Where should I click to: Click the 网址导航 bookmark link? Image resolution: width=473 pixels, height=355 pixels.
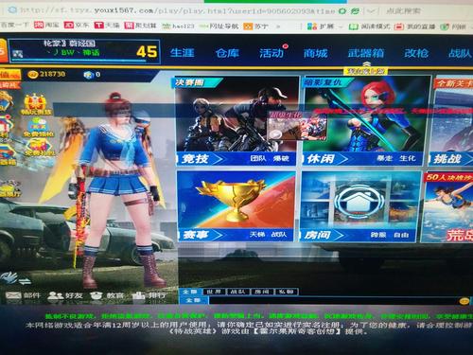tap(220, 27)
